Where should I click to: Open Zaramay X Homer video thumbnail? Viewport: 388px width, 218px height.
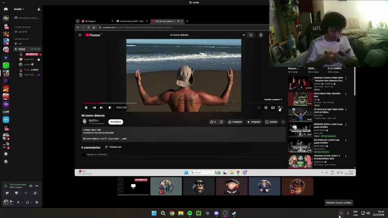300,83
